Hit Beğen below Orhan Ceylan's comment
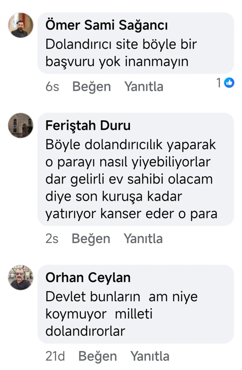Viewport: 242px width, 370px height. click(97, 356)
